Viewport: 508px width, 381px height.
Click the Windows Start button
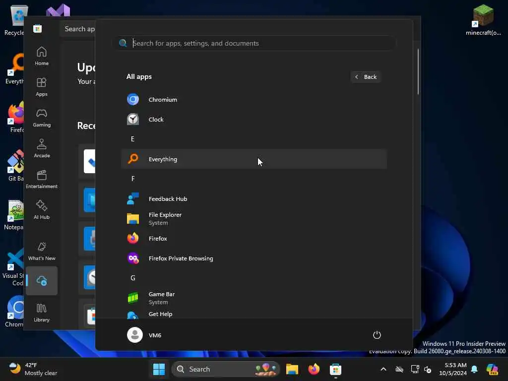(159, 369)
